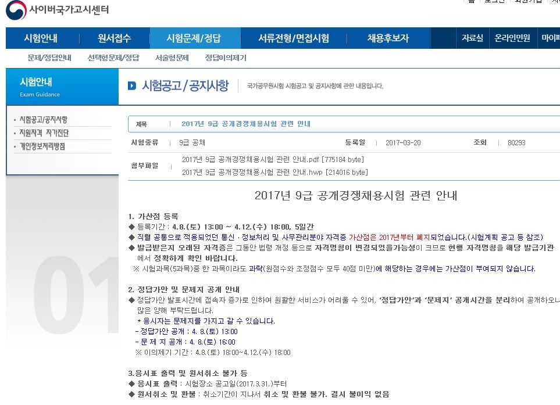Open the 원서접수 main menu
Image resolution: width=560 pixels, height=405 pixels.
[x=115, y=38]
